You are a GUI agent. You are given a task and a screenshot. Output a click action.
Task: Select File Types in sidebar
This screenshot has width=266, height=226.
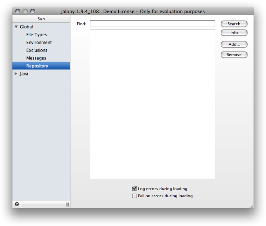pos(36,35)
